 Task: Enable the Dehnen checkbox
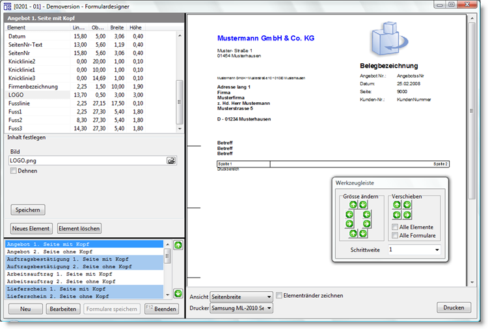[x=14, y=171]
